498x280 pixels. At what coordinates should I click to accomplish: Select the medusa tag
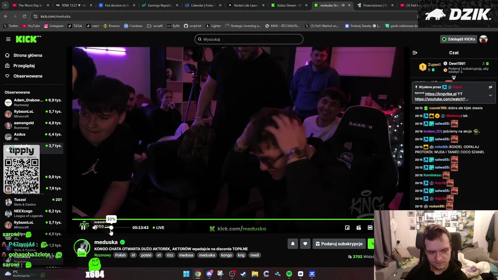point(186,255)
